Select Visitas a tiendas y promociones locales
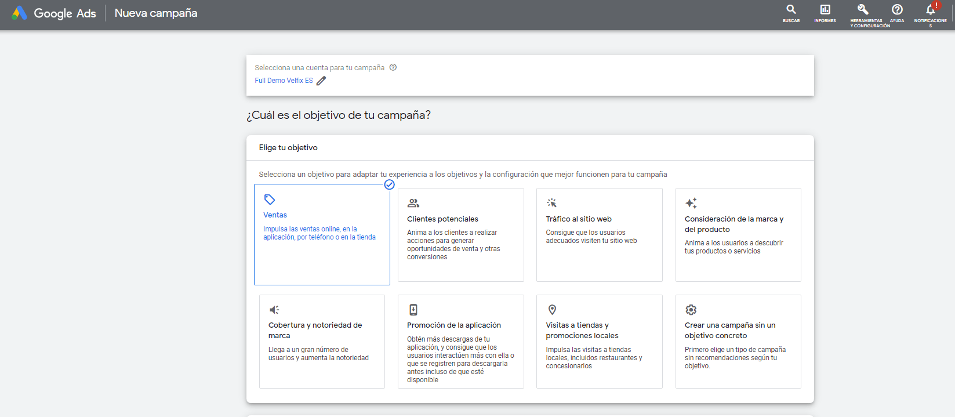This screenshot has height=417, width=955. [x=599, y=341]
